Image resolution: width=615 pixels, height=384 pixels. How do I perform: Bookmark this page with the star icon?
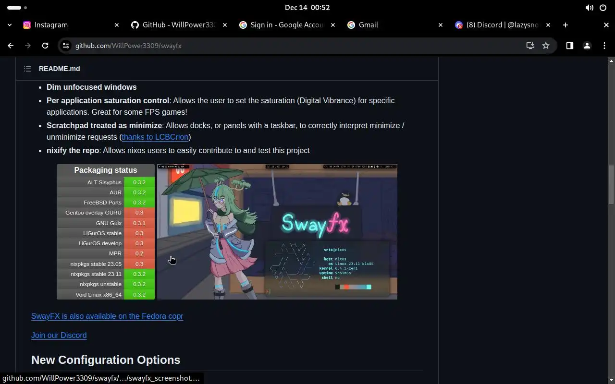(x=546, y=46)
